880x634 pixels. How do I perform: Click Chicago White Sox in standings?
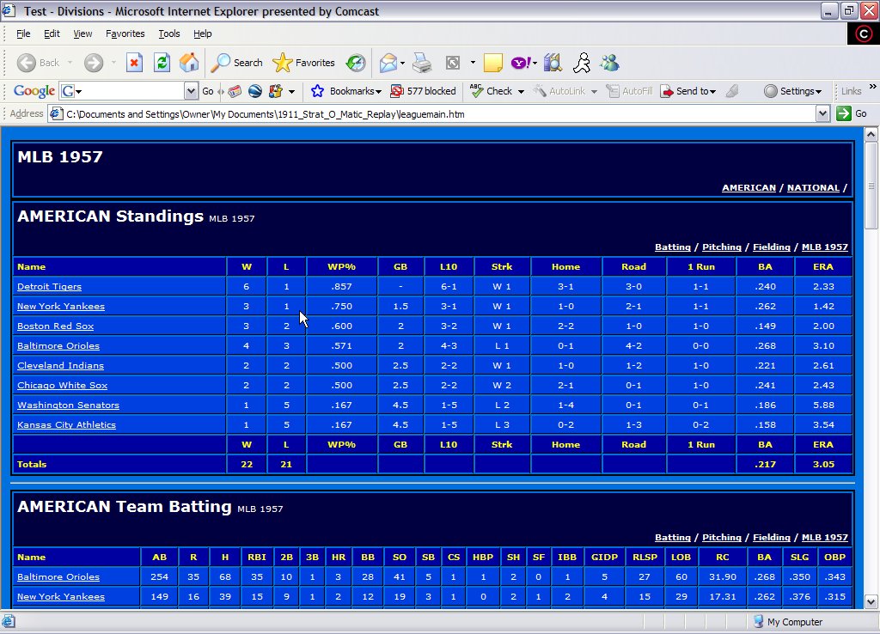point(62,386)
